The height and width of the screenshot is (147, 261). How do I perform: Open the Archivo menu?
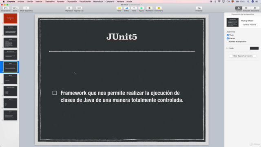click(x=21, y=2)
